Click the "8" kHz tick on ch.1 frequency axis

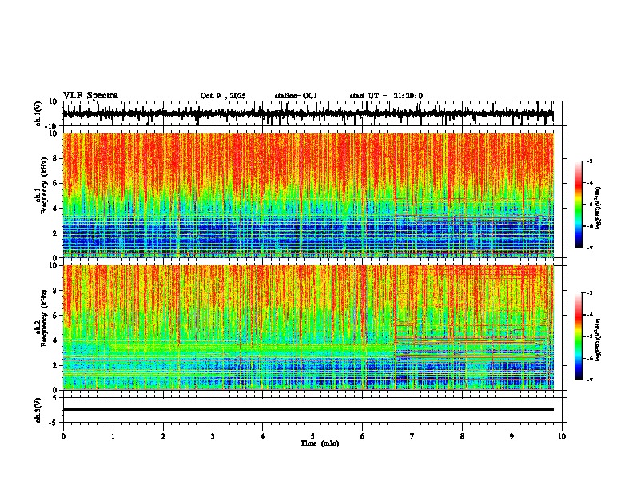[55, 158]
